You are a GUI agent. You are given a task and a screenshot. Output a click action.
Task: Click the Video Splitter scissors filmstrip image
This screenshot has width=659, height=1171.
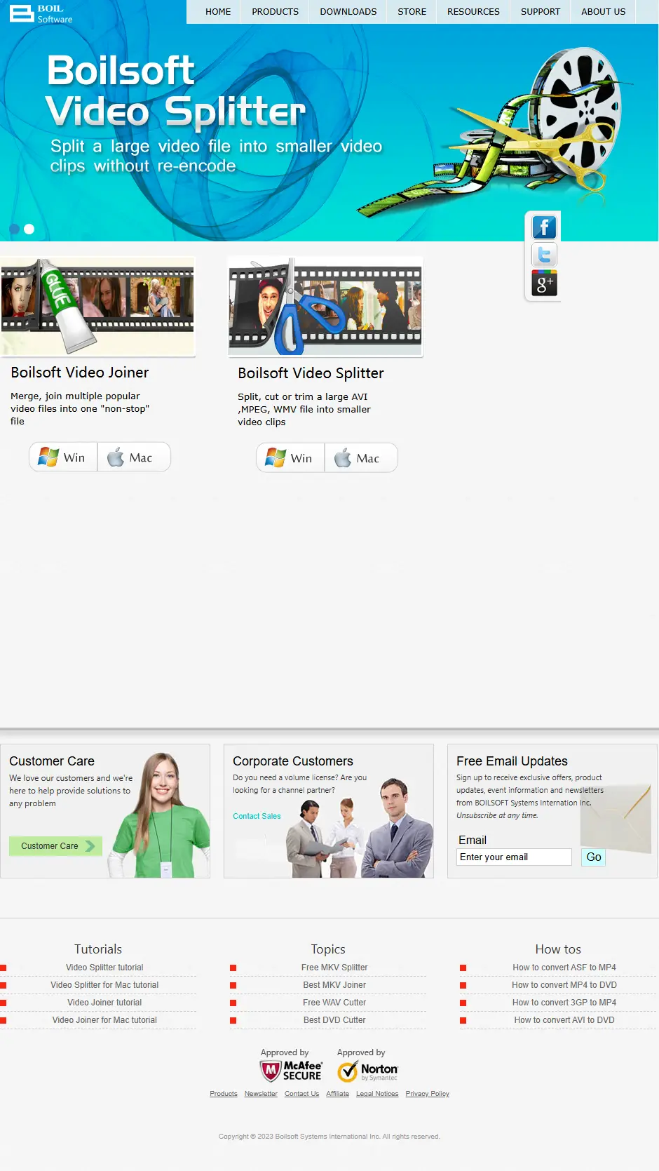[326, 307]
